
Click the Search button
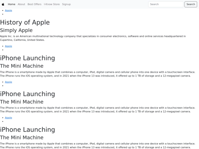coord(191,4)
